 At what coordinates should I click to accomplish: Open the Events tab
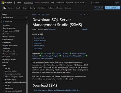coord(82,3)
